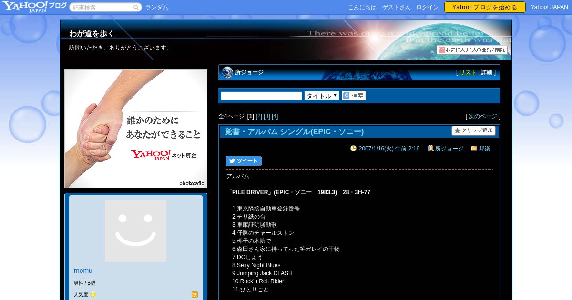Click the magnifier icon in the article search box
Screen dimensions: 572x300
point(136,7)
